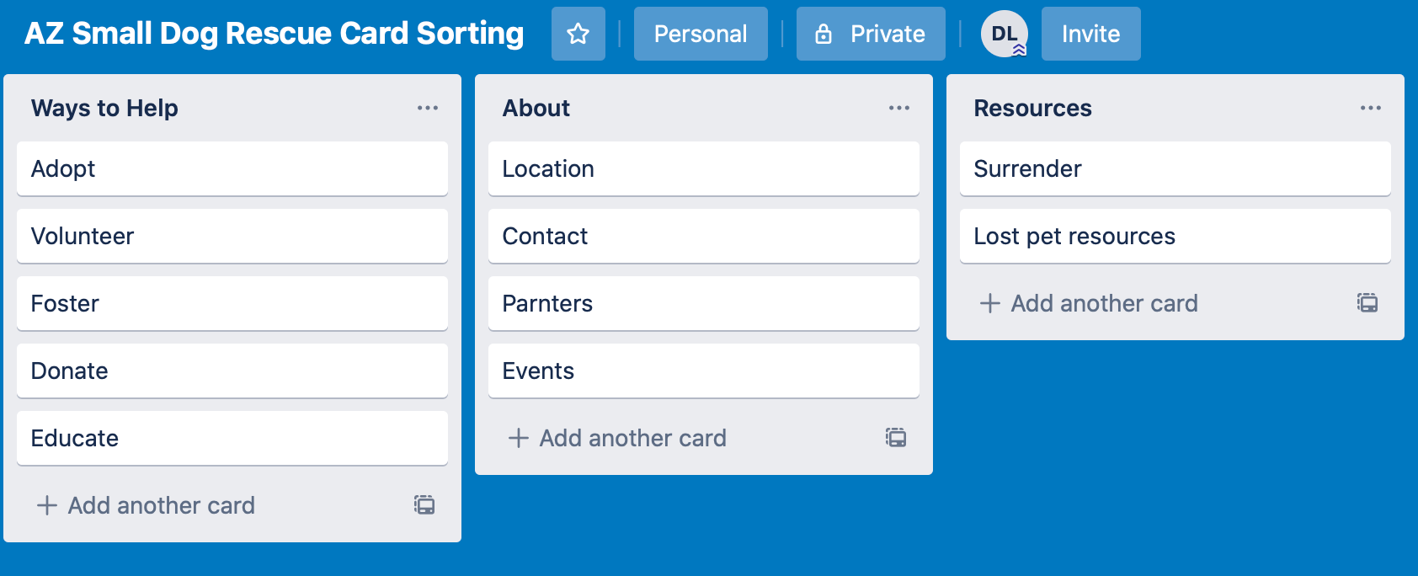The image size is (1418, 576).
Task: Add another card to Resources list
Action: point(1154,303)
